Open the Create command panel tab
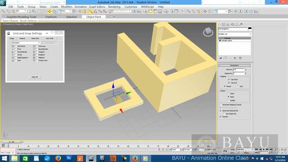Image resolution: width=288 pixels, height=162 pixels. (220, 24)
